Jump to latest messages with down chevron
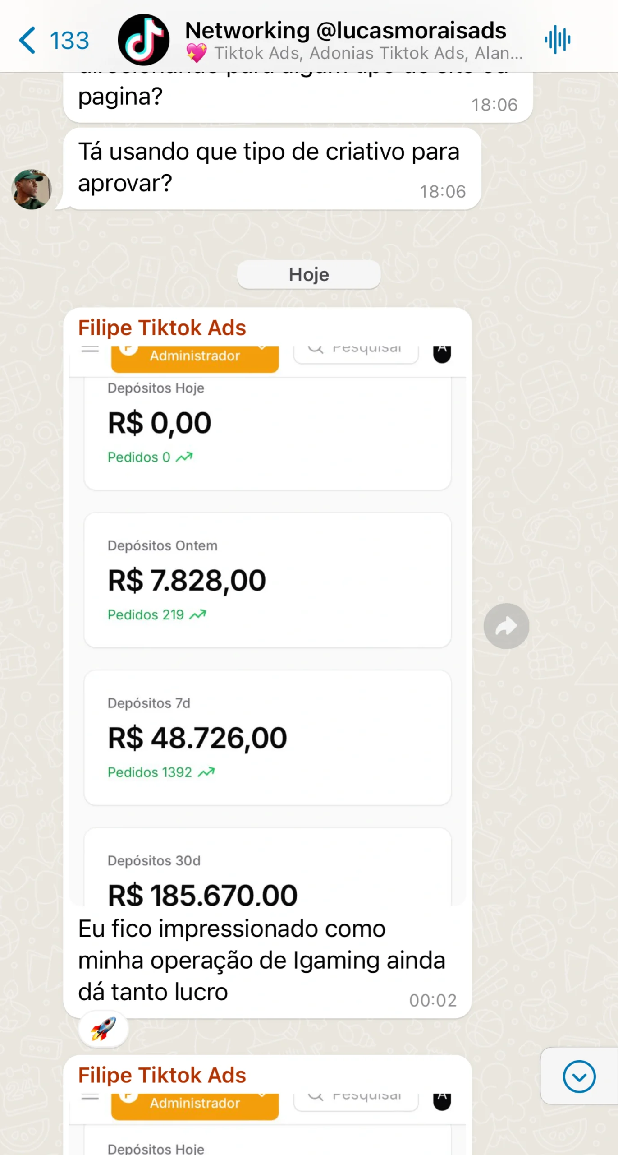This screenshot has width=618, height=1155. [x=579, y=1076]
